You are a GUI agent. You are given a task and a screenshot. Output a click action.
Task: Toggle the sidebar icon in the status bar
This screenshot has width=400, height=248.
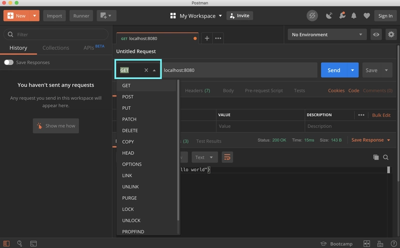[6, 244]
